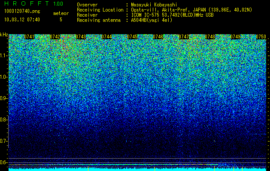
Task: Click the 0750 time marker
Action: coord(261,37)
